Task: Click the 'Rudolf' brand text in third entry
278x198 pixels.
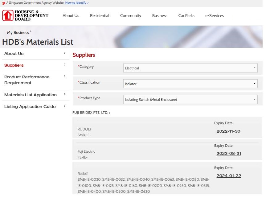Action: [x=83, y=174]
